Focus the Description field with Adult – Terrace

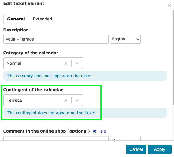tap(56, 39)
